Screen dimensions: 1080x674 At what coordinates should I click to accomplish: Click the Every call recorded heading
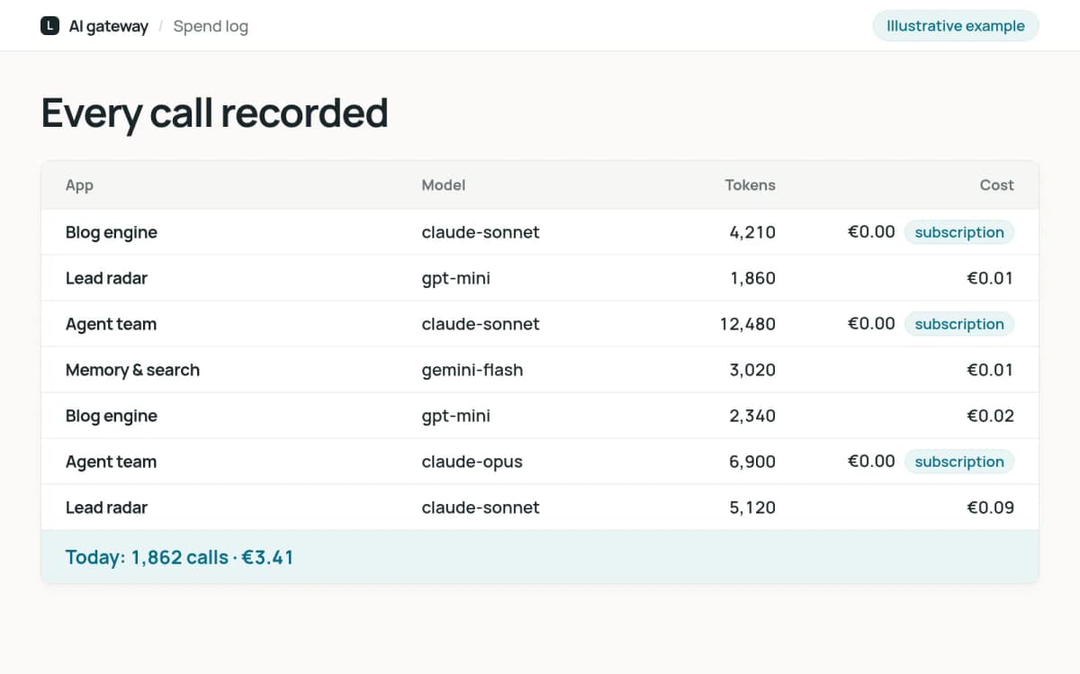(215, 113)
